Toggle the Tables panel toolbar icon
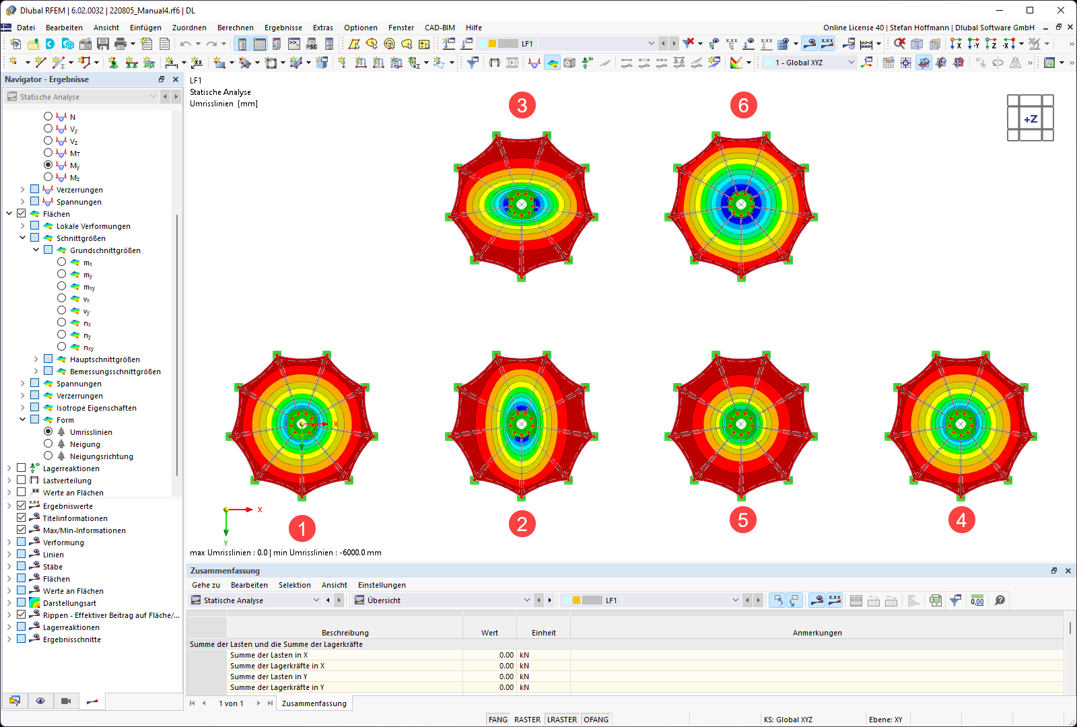Image resolution: width=1077 pixels, height=727 pixels. [260, 44]
